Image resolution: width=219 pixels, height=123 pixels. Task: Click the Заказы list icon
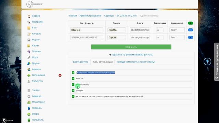(29, 91)
